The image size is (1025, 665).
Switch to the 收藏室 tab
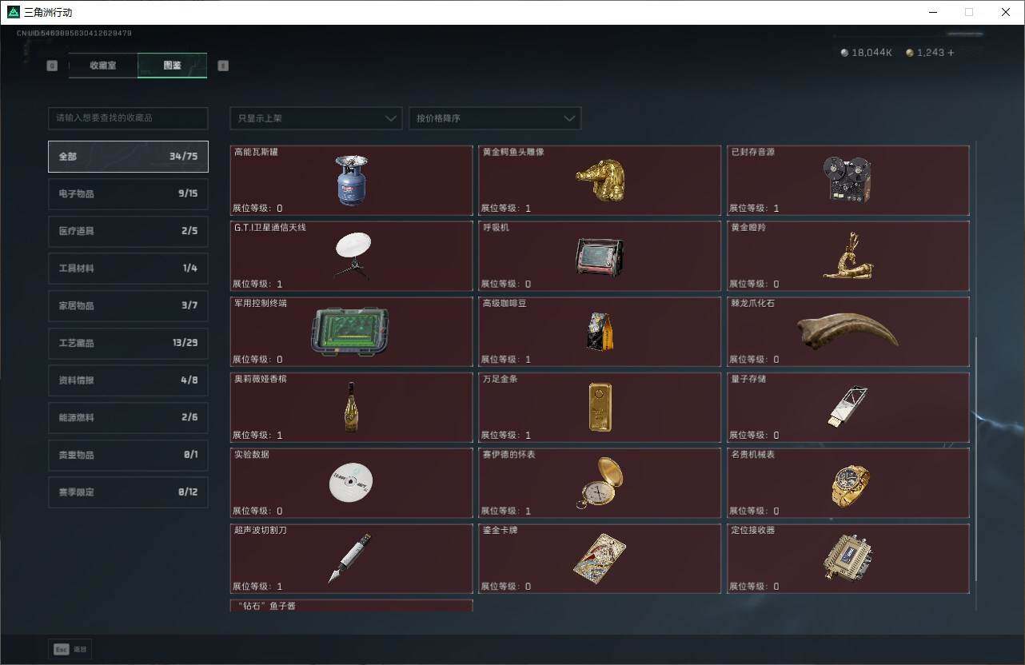103,66
